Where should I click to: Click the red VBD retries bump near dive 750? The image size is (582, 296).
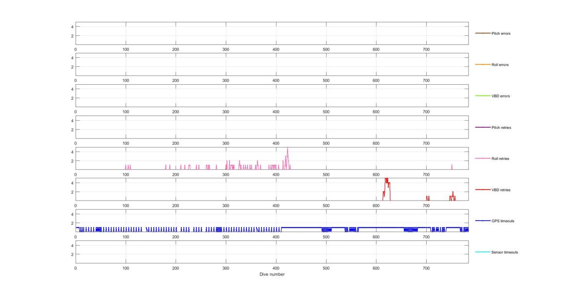[453, 196]
